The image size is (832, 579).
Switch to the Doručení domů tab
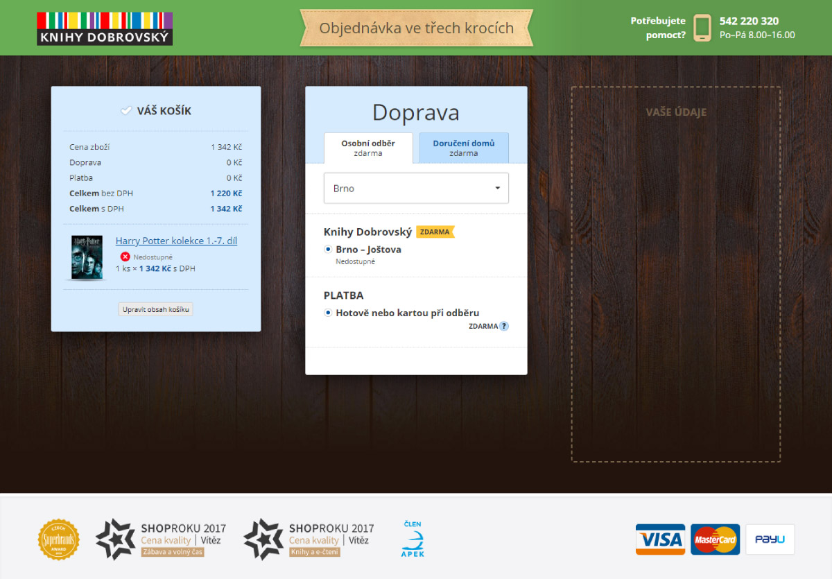(x=464, y=148)
